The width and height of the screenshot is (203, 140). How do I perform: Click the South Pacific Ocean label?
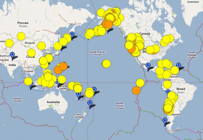pyautogui.click(x=120, y=106)
